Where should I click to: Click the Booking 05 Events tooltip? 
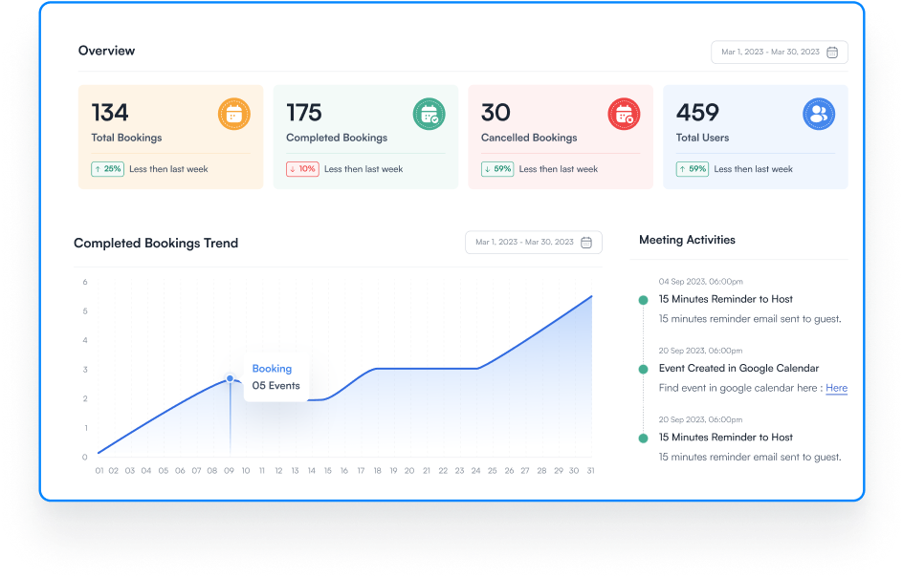click(x=275, y=377)
